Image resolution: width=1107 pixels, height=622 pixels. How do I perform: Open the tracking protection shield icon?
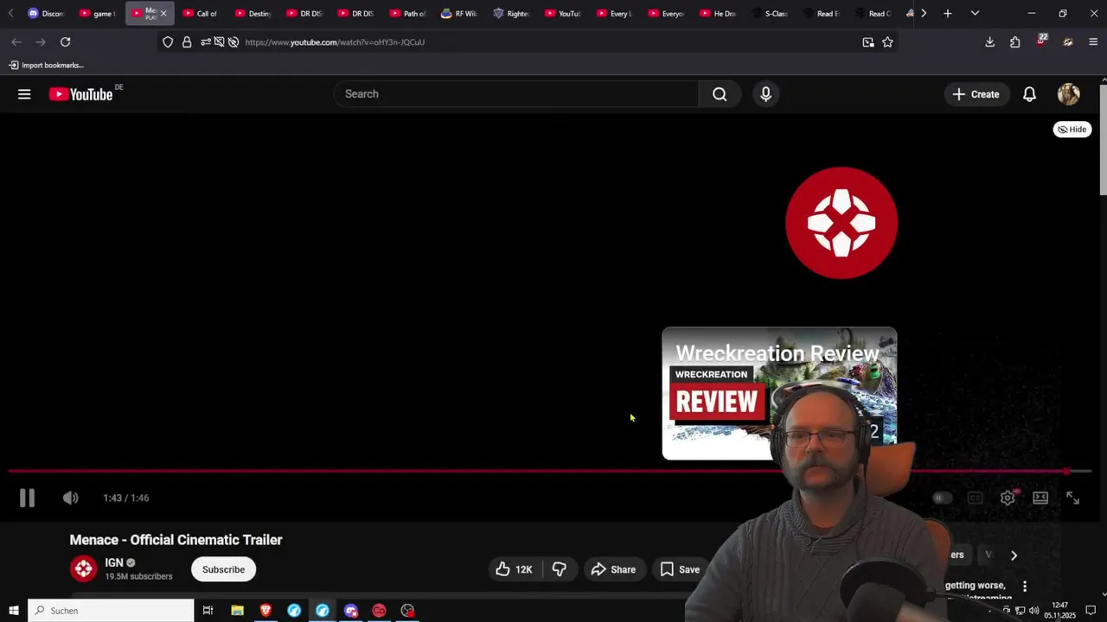(x=168, y=41)
